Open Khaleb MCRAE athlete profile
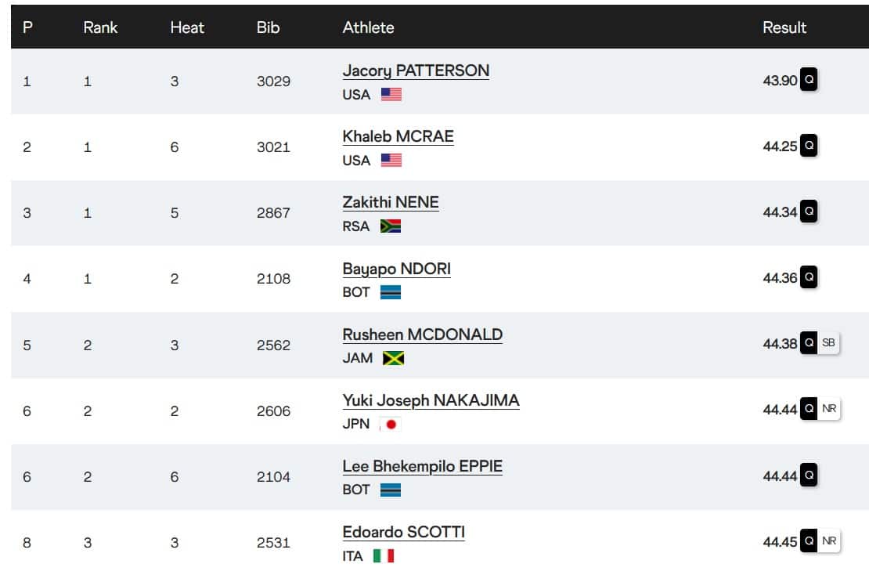Image resolution: width=869 pixels, height=575 pixels. 398,136
